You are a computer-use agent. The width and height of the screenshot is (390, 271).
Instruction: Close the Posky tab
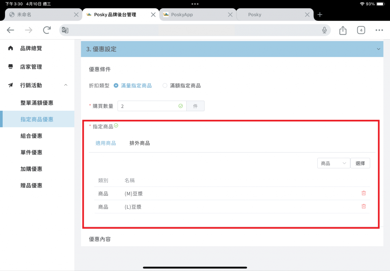coord(307,15)
